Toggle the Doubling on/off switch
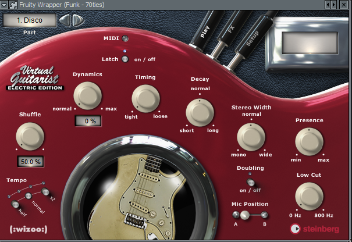 point(250,182)
